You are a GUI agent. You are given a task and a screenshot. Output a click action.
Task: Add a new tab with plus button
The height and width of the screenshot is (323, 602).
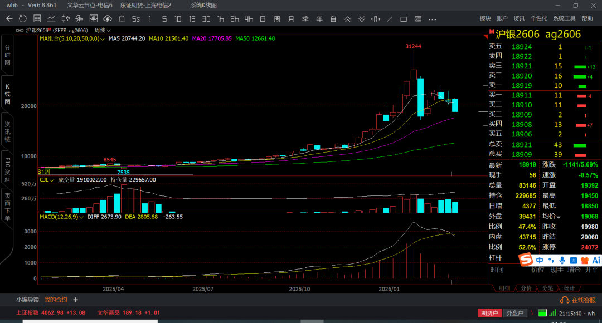click(76, 300)
